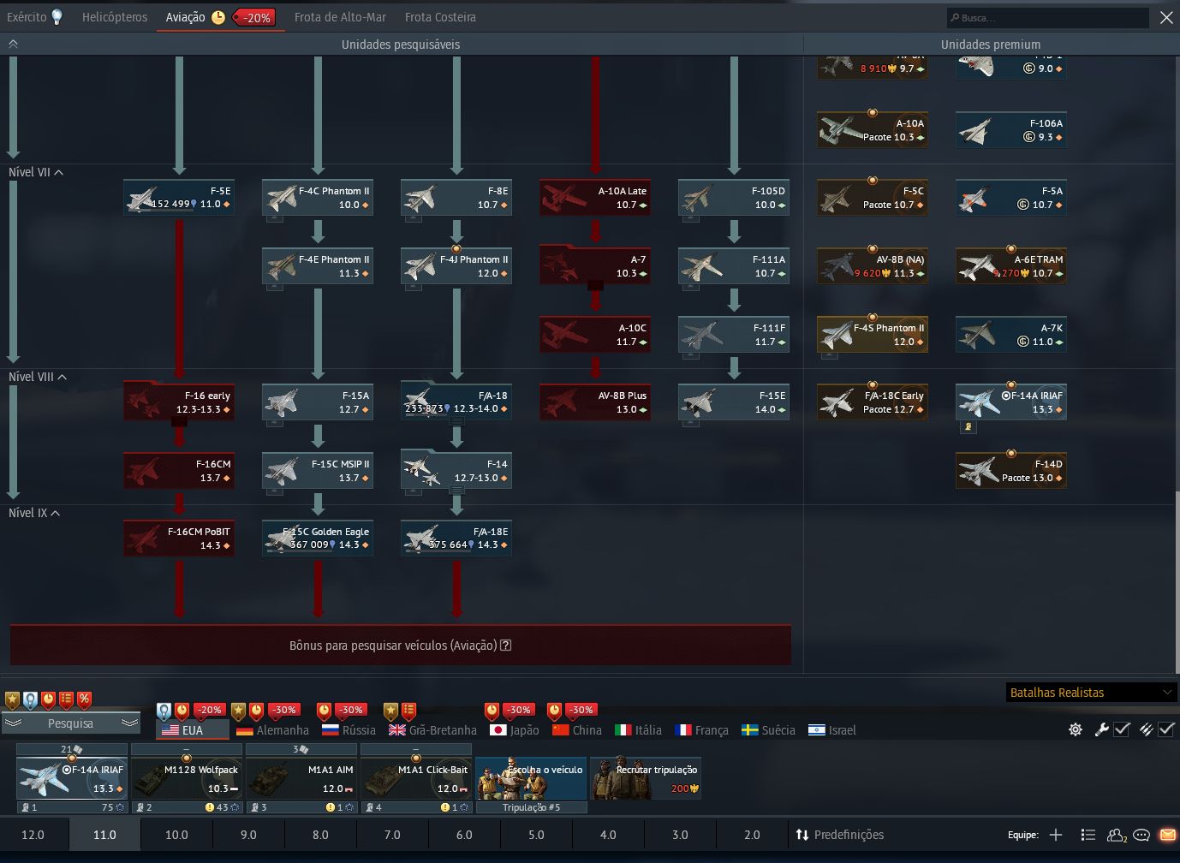Open the Frota Costeira tab

click(440, 17)
